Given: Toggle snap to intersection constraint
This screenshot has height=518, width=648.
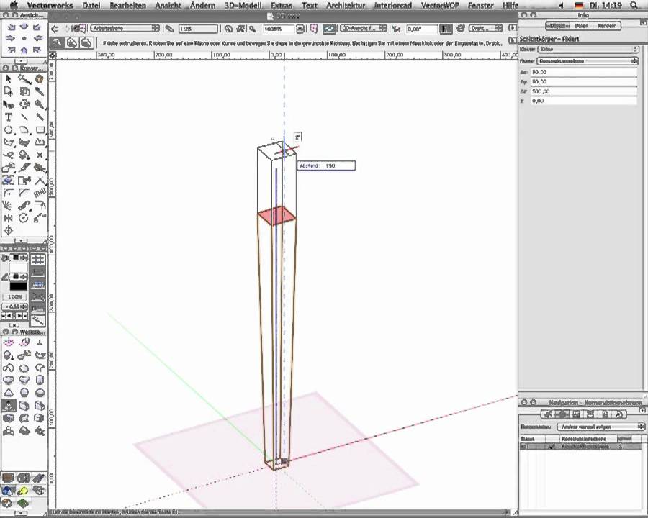Looking at the screenshot, I should click(x=37, y=296).
